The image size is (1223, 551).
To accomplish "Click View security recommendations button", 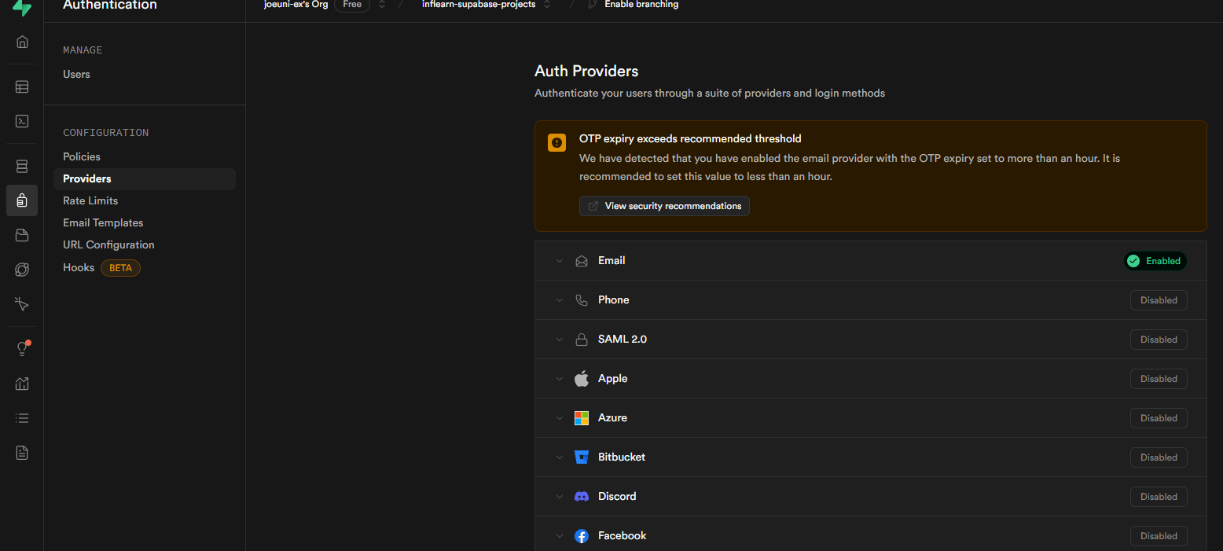I will point(664,206).
